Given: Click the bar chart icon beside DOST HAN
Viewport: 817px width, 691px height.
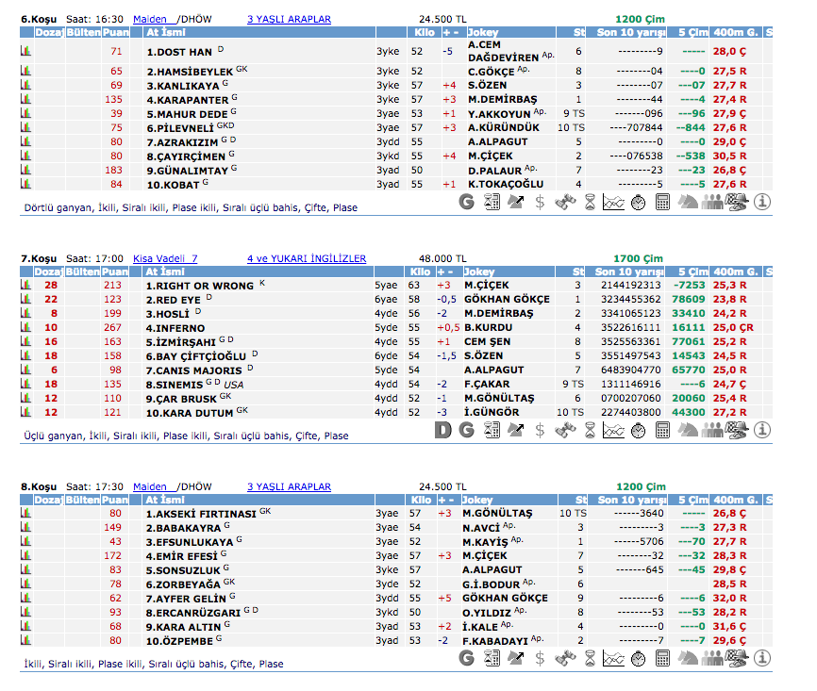Looking at the screenshot, I should [26, 53].
